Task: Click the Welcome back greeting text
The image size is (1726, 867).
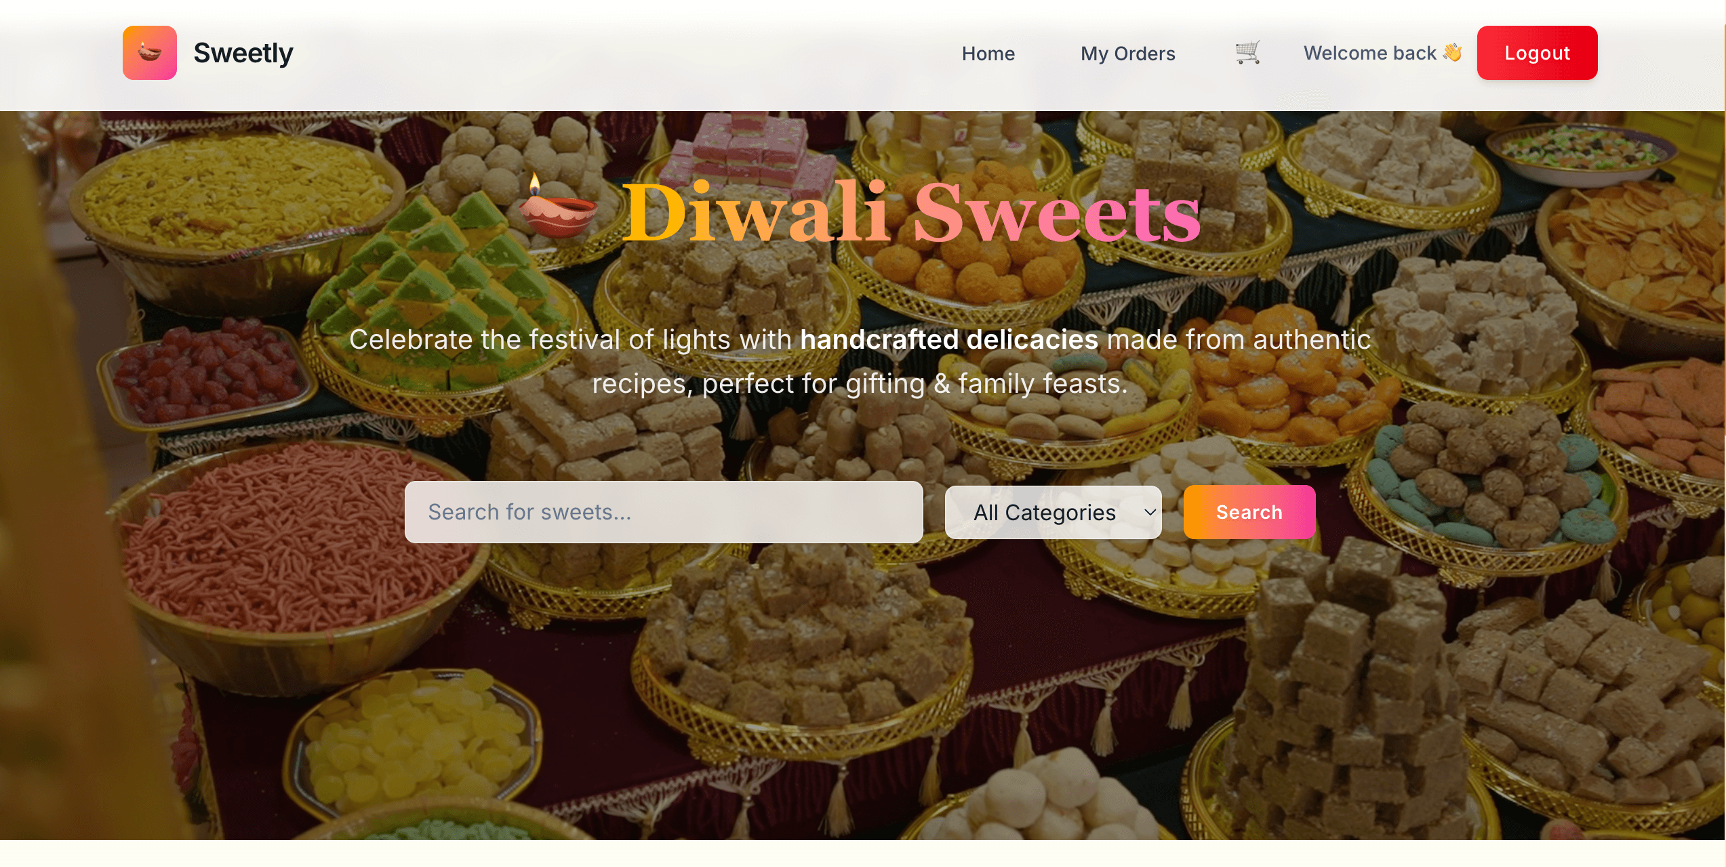Action: [1370, 53]
